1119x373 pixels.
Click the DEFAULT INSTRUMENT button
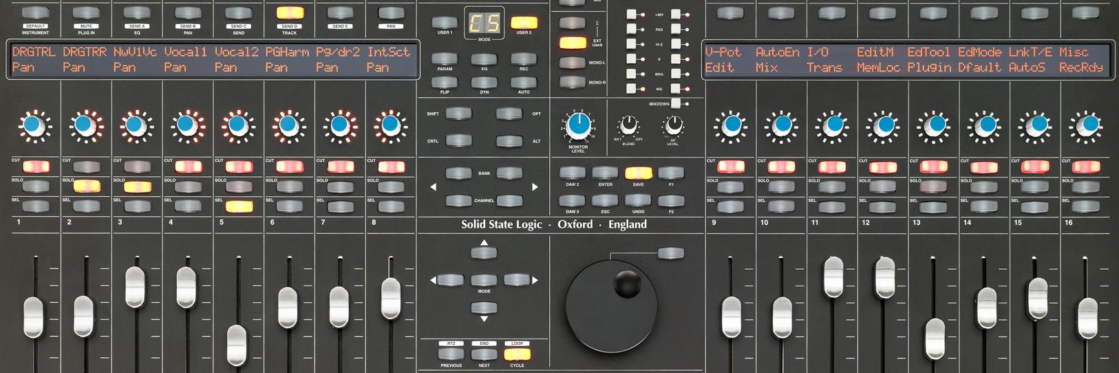[35, 13]
